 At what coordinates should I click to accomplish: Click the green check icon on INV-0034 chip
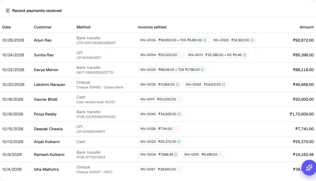[x=205, y=40]
